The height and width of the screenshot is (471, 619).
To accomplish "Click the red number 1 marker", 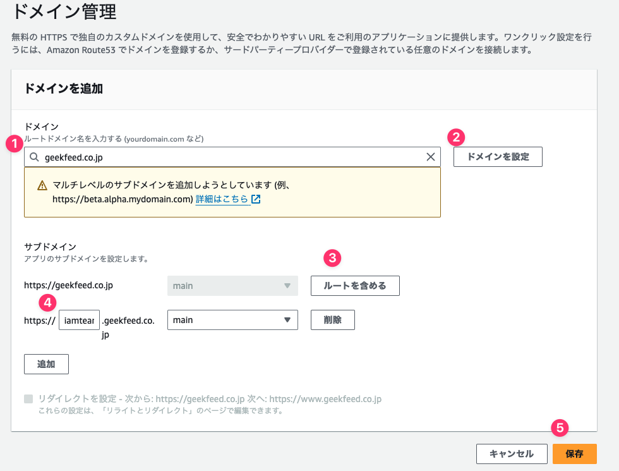I will pos(15,144).
